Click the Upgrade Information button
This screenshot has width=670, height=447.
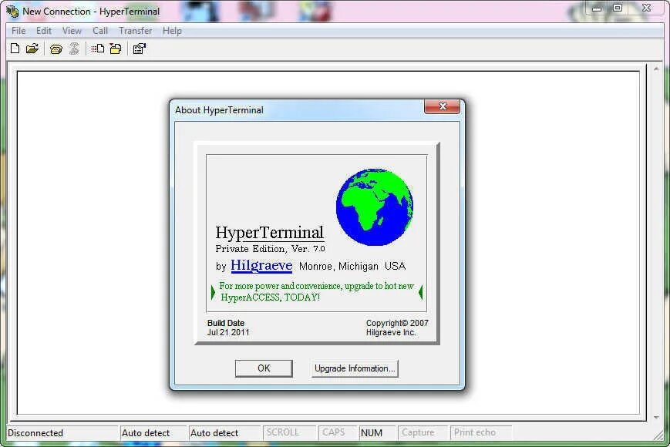coord(355,368)
